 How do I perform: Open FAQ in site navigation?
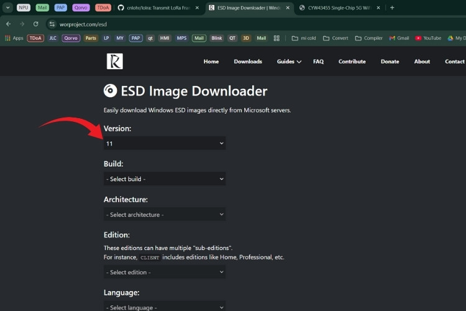tap(318, 62)
